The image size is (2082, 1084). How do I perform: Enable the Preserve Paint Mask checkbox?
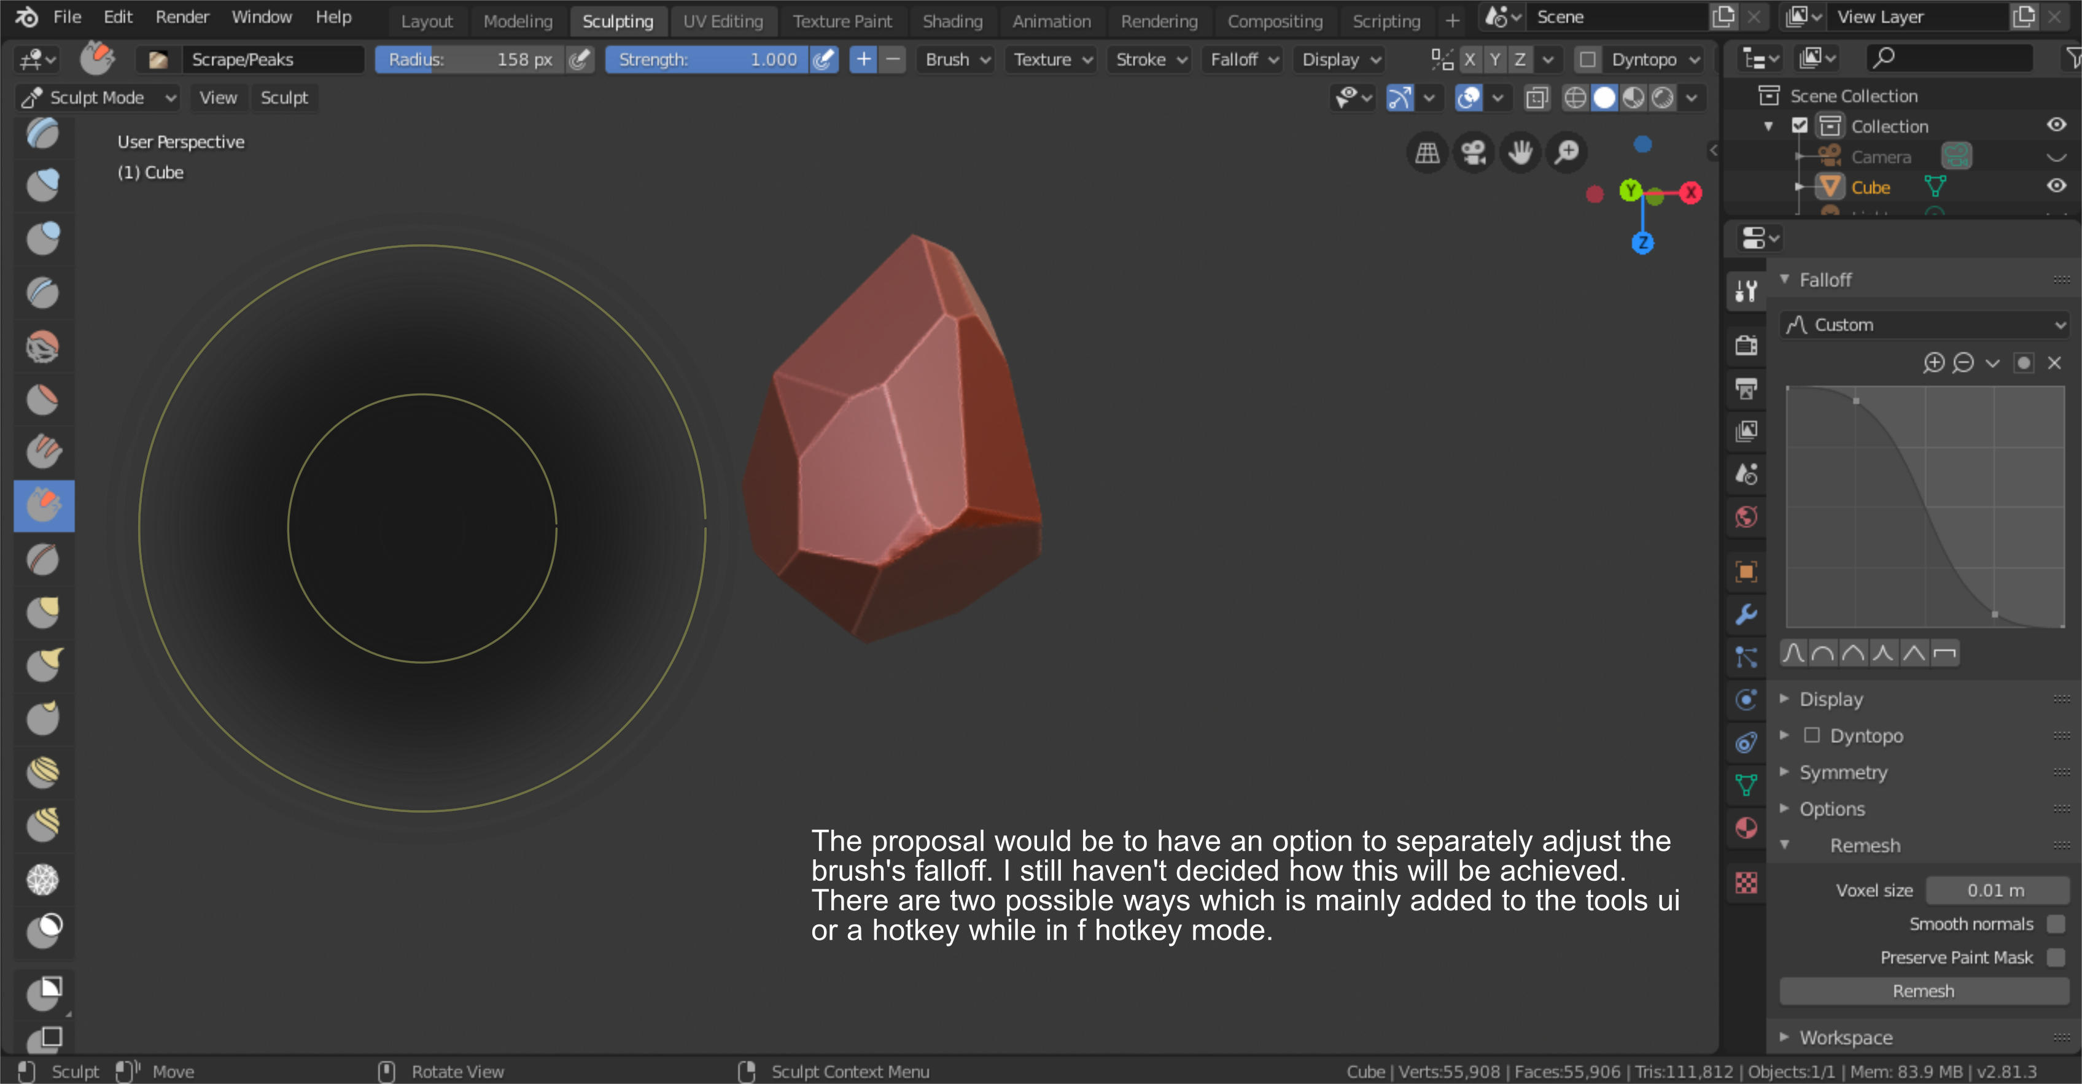[x=2056, y=957]
